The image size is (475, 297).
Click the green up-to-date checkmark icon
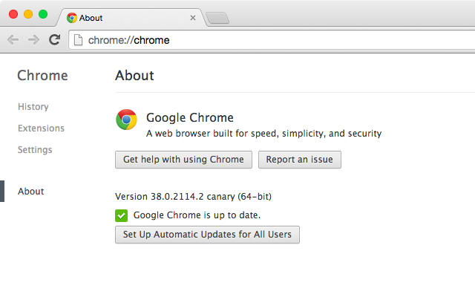121,216
